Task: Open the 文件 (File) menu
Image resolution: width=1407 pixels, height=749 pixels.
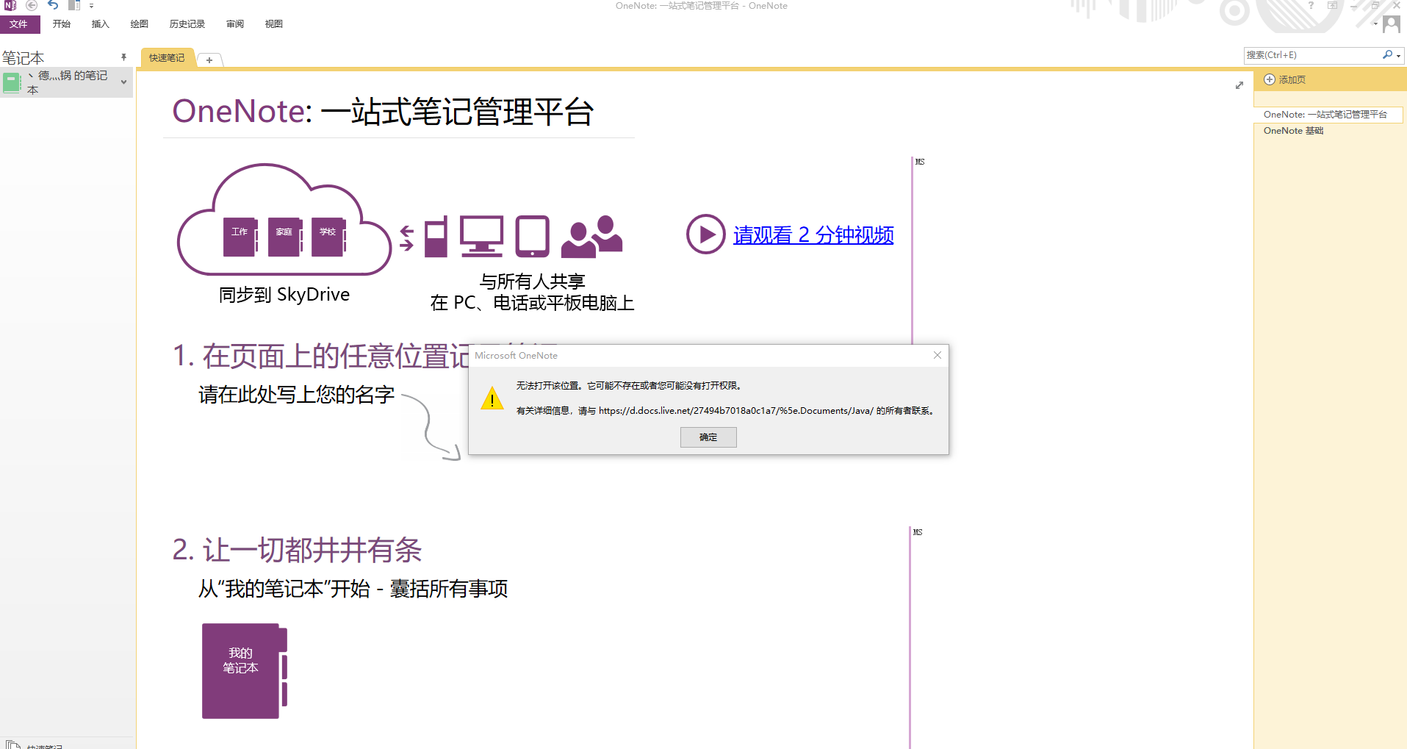Action: pyautogui.click(x=20, y=24)
